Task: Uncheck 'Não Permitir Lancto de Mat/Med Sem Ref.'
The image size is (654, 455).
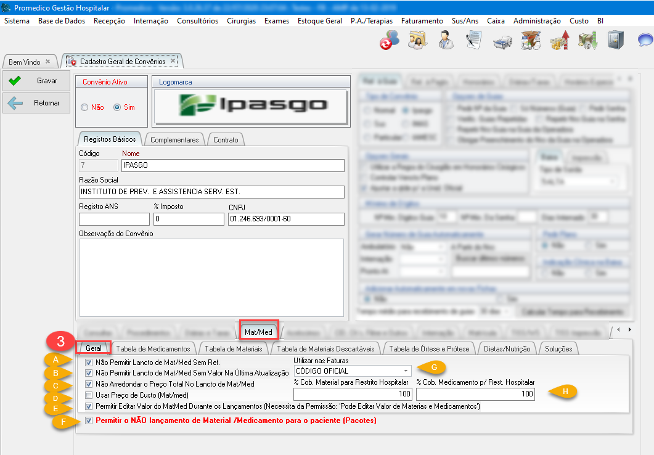Action: coord(89,363)
